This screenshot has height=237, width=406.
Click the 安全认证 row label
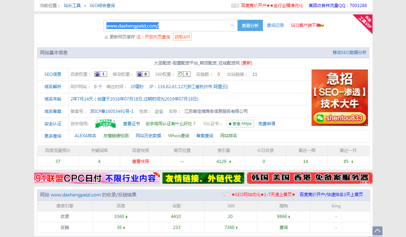(x=53, y=124)
